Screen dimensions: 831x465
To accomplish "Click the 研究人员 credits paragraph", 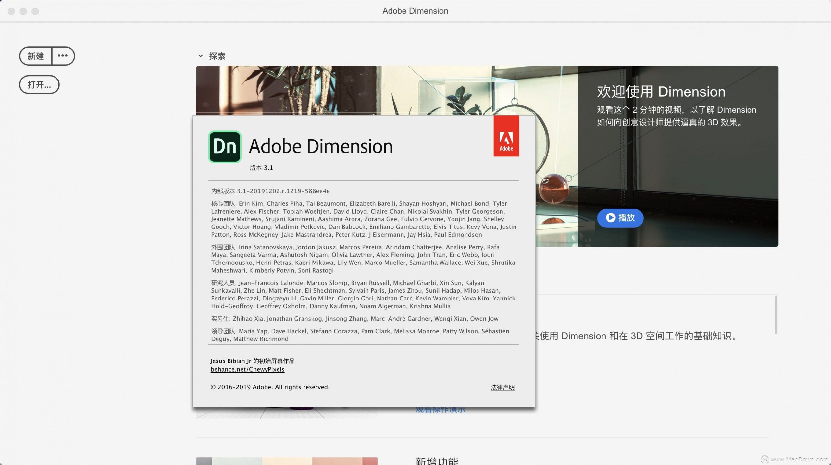I will pos(363,294).
